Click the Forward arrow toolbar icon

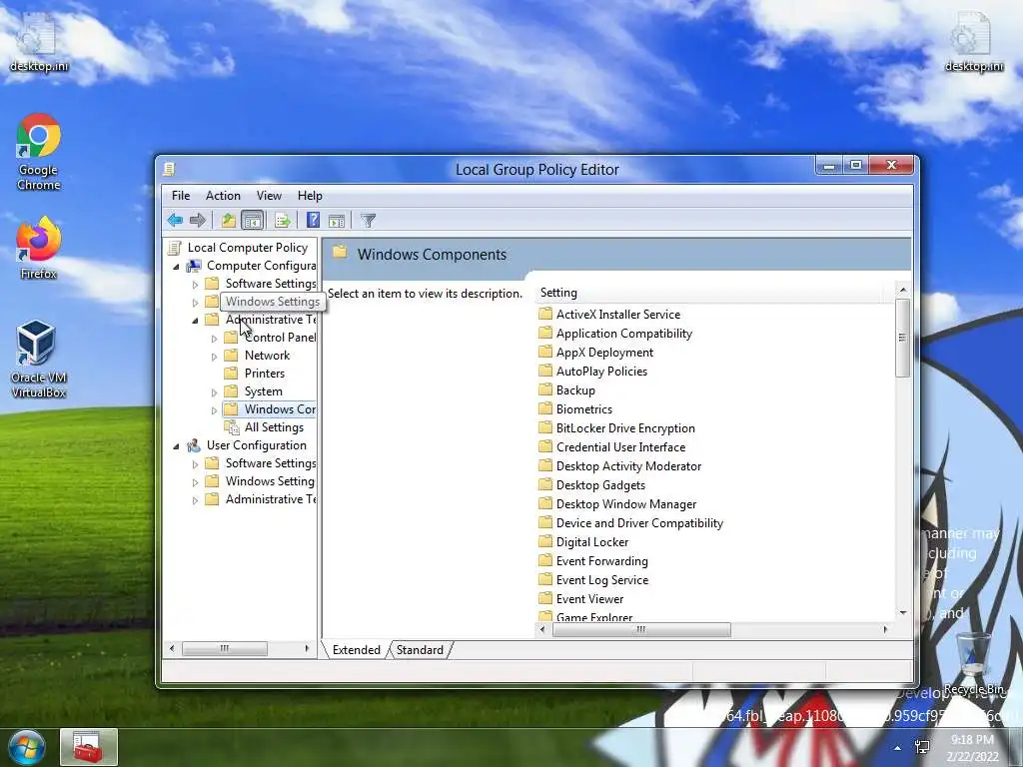197,221
